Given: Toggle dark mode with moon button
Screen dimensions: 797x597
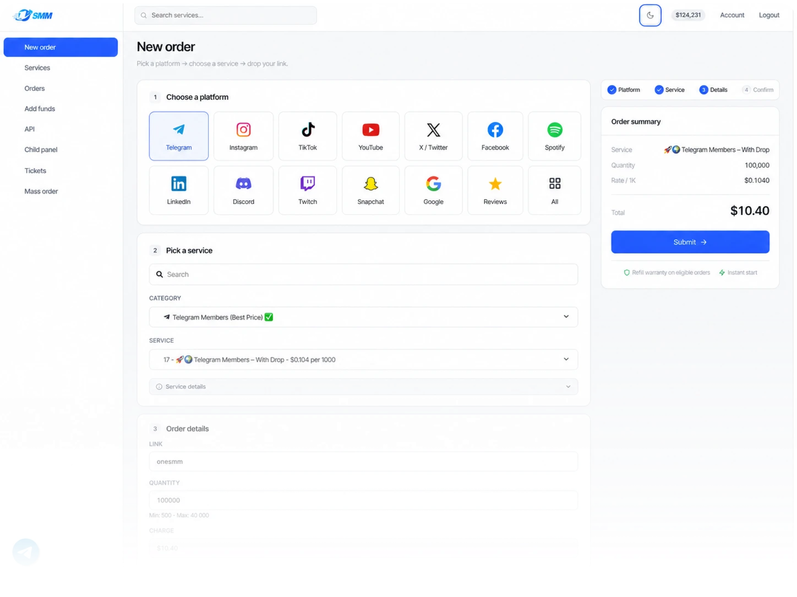Looking at the screenshot, I should 650,15.
